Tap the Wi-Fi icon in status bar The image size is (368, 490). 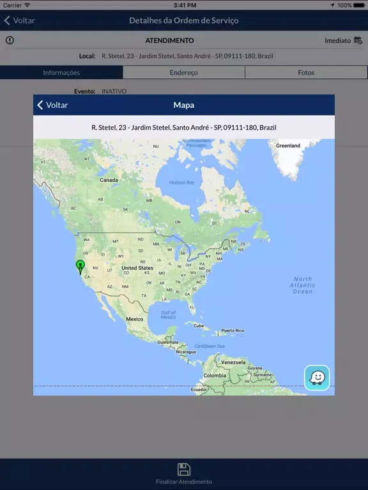[x=27, y=5]
